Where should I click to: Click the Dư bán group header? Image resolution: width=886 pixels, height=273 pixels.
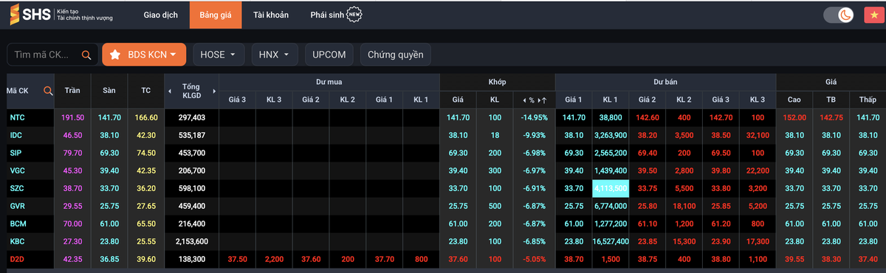tap(665, 82)
